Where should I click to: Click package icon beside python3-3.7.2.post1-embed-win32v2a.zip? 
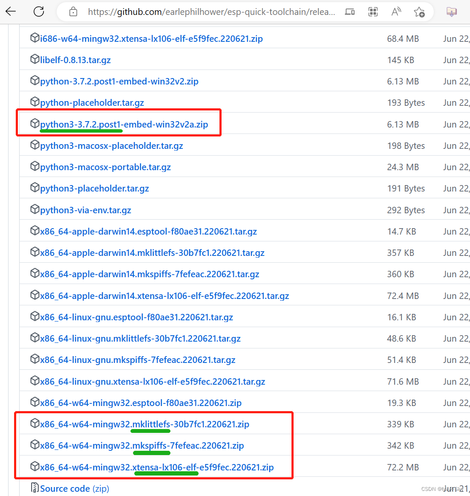[35, 123]
